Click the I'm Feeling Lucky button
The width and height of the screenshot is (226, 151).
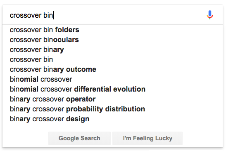click(x=147, y=138)
